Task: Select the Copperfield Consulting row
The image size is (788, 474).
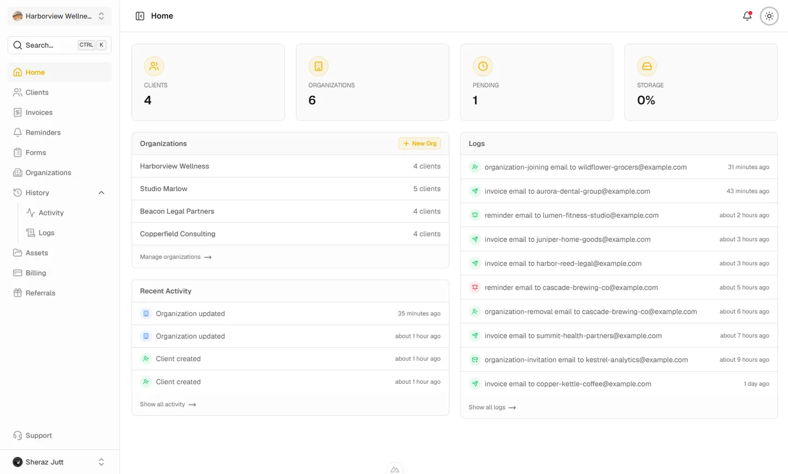Action: 290,234
